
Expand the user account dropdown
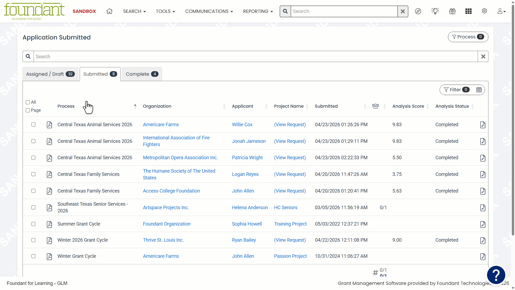click(501, 11)
